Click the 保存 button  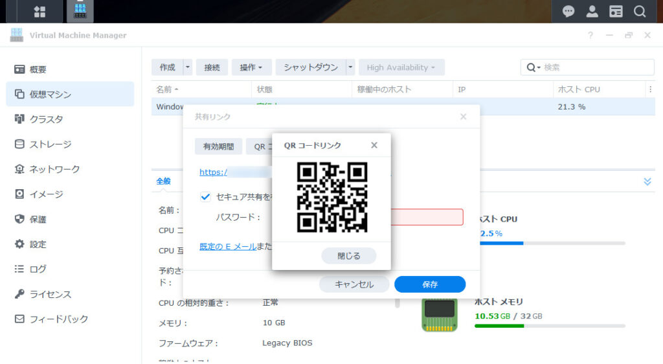(x=430, y=284)
